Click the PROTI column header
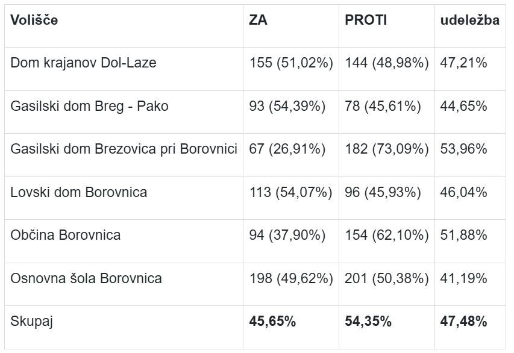514x353 pixels. point(366,20)
